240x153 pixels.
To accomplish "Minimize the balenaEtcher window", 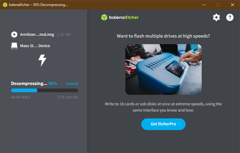I will [x=204, y=5].
